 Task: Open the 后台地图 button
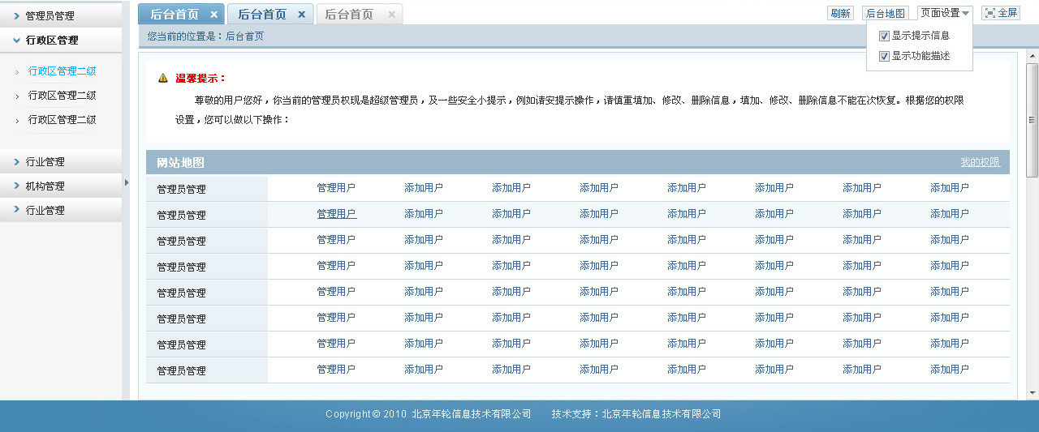(x=885, y=14)
